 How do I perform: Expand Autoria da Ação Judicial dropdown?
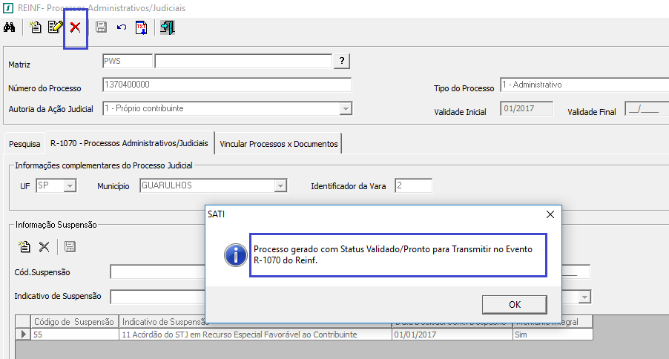346,109
